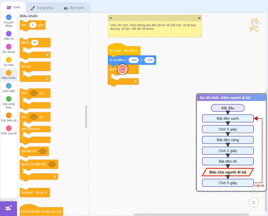Click the Scratch cat sprite watermark icon
This screenshot has height=216, width=268.
255,25
